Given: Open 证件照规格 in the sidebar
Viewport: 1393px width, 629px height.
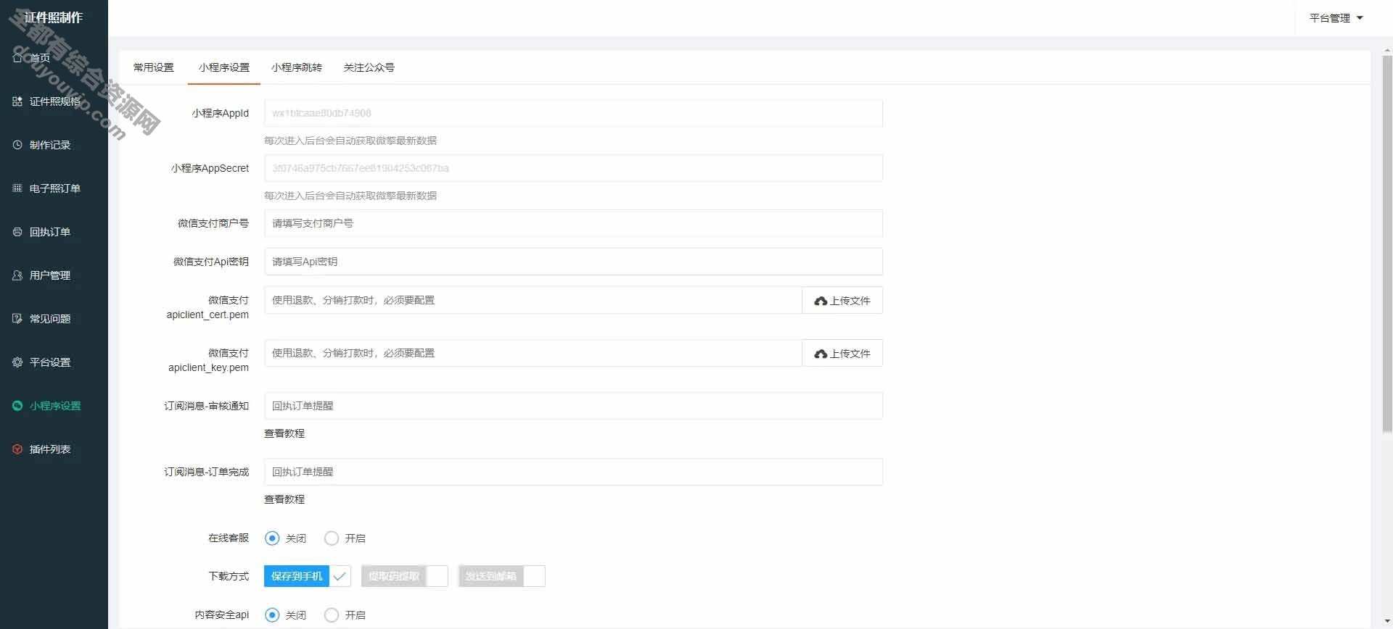Looking at the screenshot, I should (54, 101).
